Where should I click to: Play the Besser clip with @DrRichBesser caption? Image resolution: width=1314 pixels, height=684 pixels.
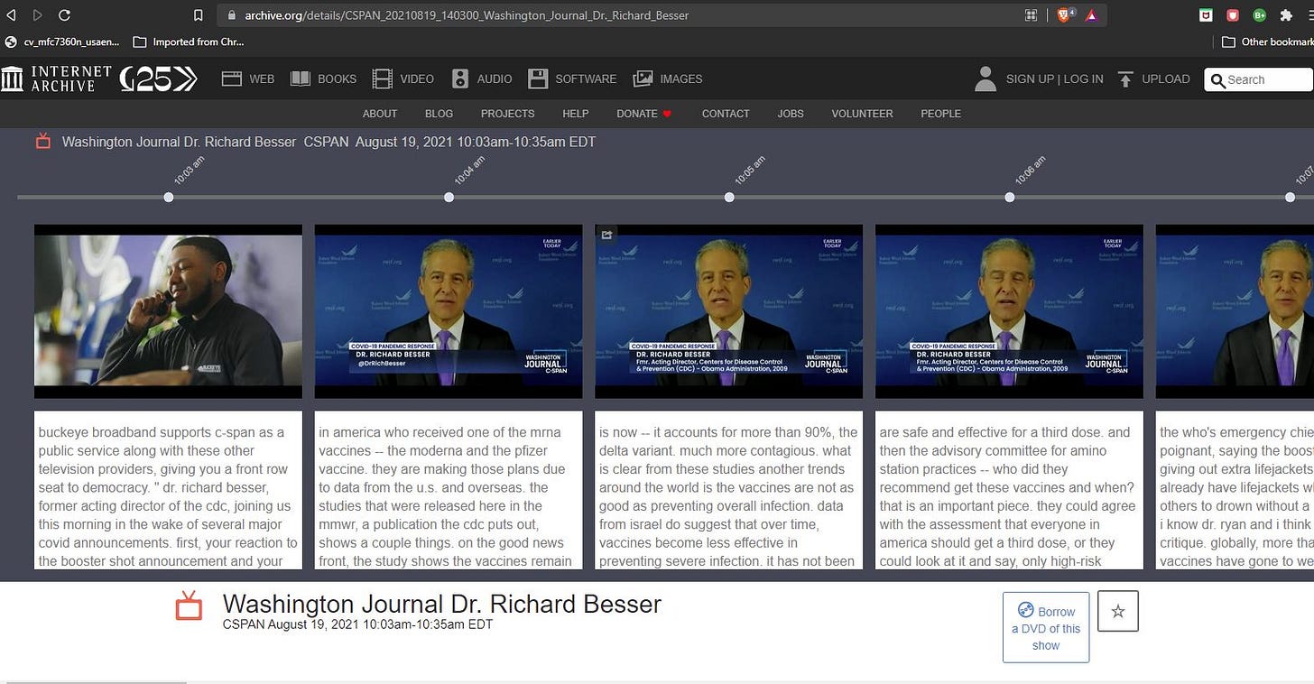click(449, 311)
